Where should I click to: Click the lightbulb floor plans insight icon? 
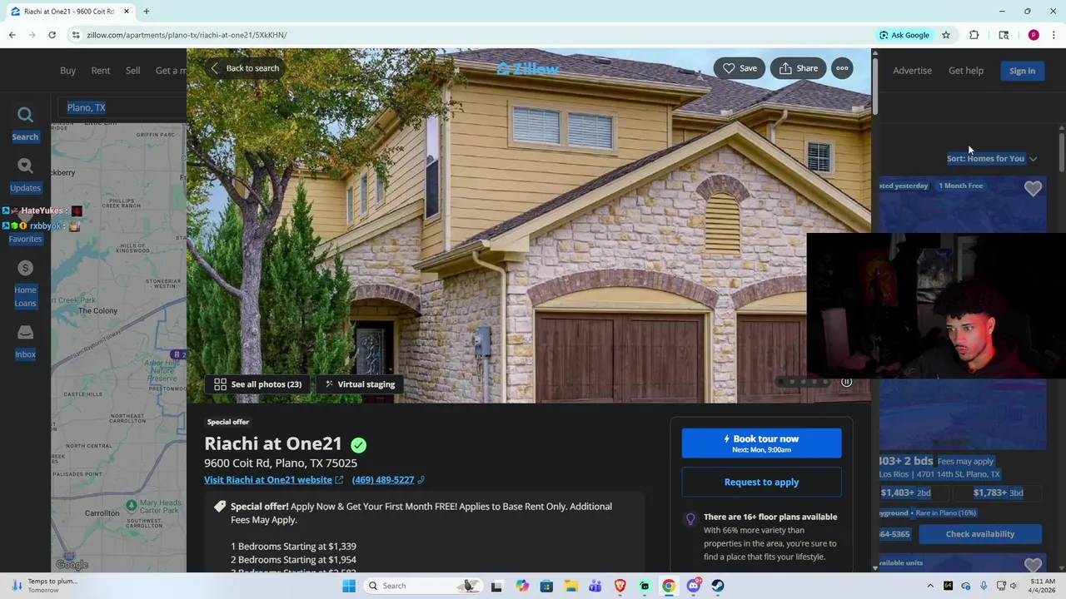pyautogui.click(x=690, y=519)
